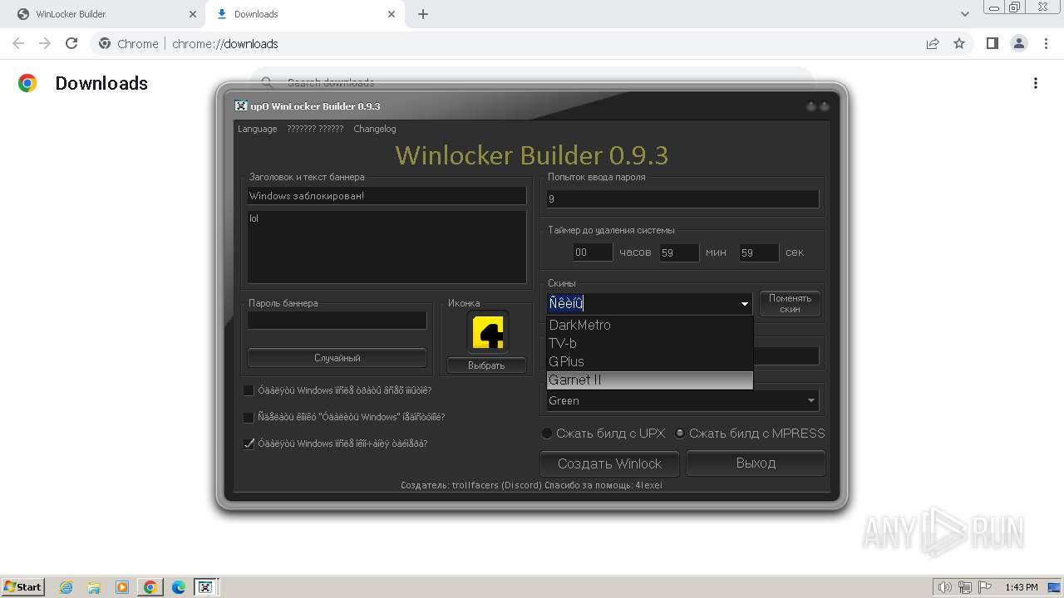Click the Winlocker Builder 0.9.3 heading

click(532, 155)
